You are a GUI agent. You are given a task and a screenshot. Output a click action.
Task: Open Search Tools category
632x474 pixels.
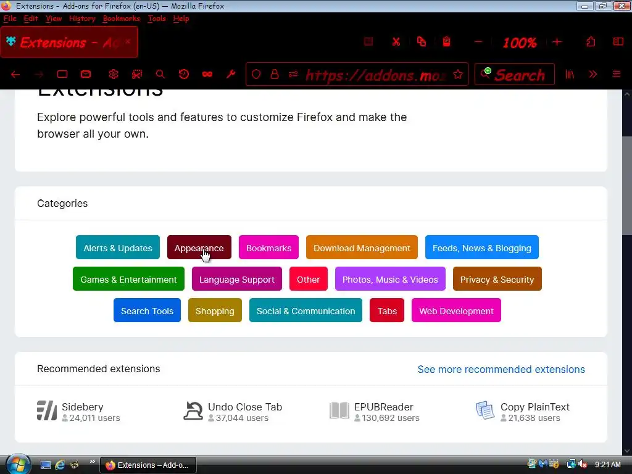point(147,310)
